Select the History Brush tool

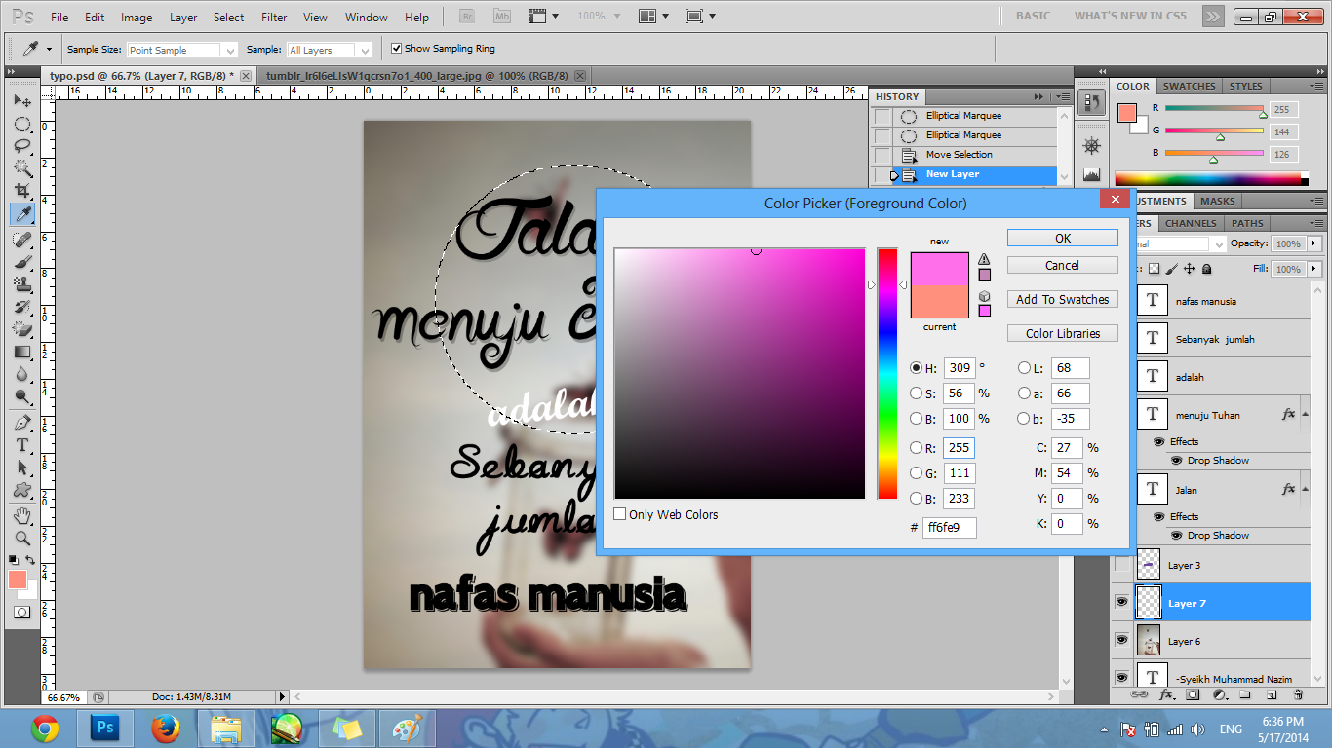(x=21, y=306)
